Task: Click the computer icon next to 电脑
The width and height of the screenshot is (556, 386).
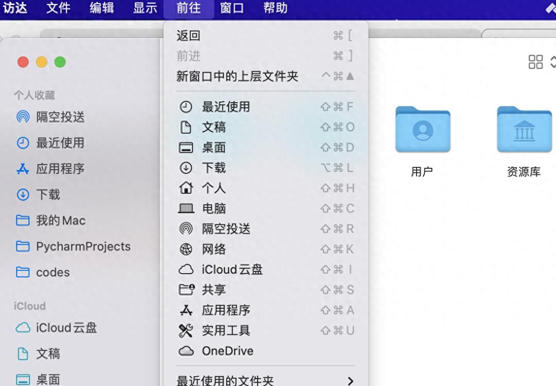Action: 187,208
